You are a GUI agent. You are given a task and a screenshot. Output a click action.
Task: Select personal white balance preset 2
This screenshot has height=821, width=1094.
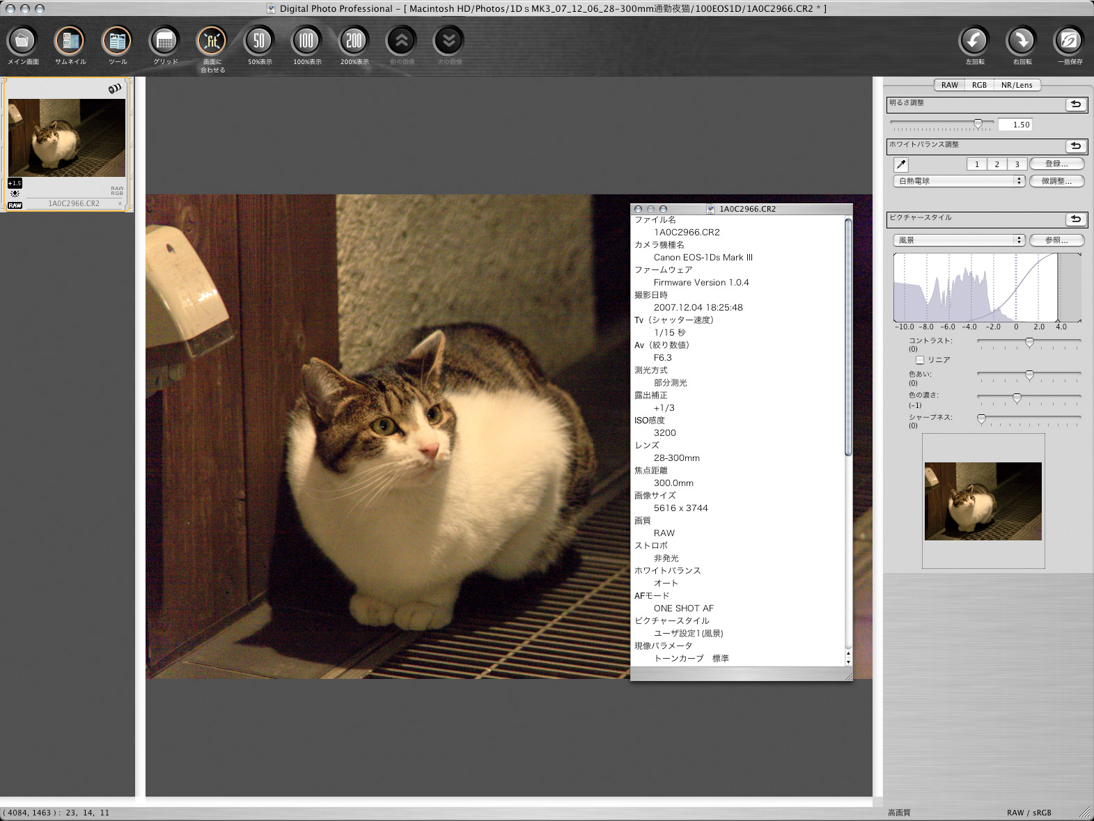coord(997,164)
